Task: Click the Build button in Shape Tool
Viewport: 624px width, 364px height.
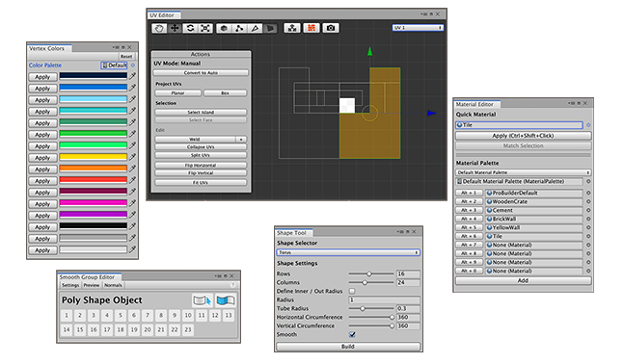Action: pos(348,347)
